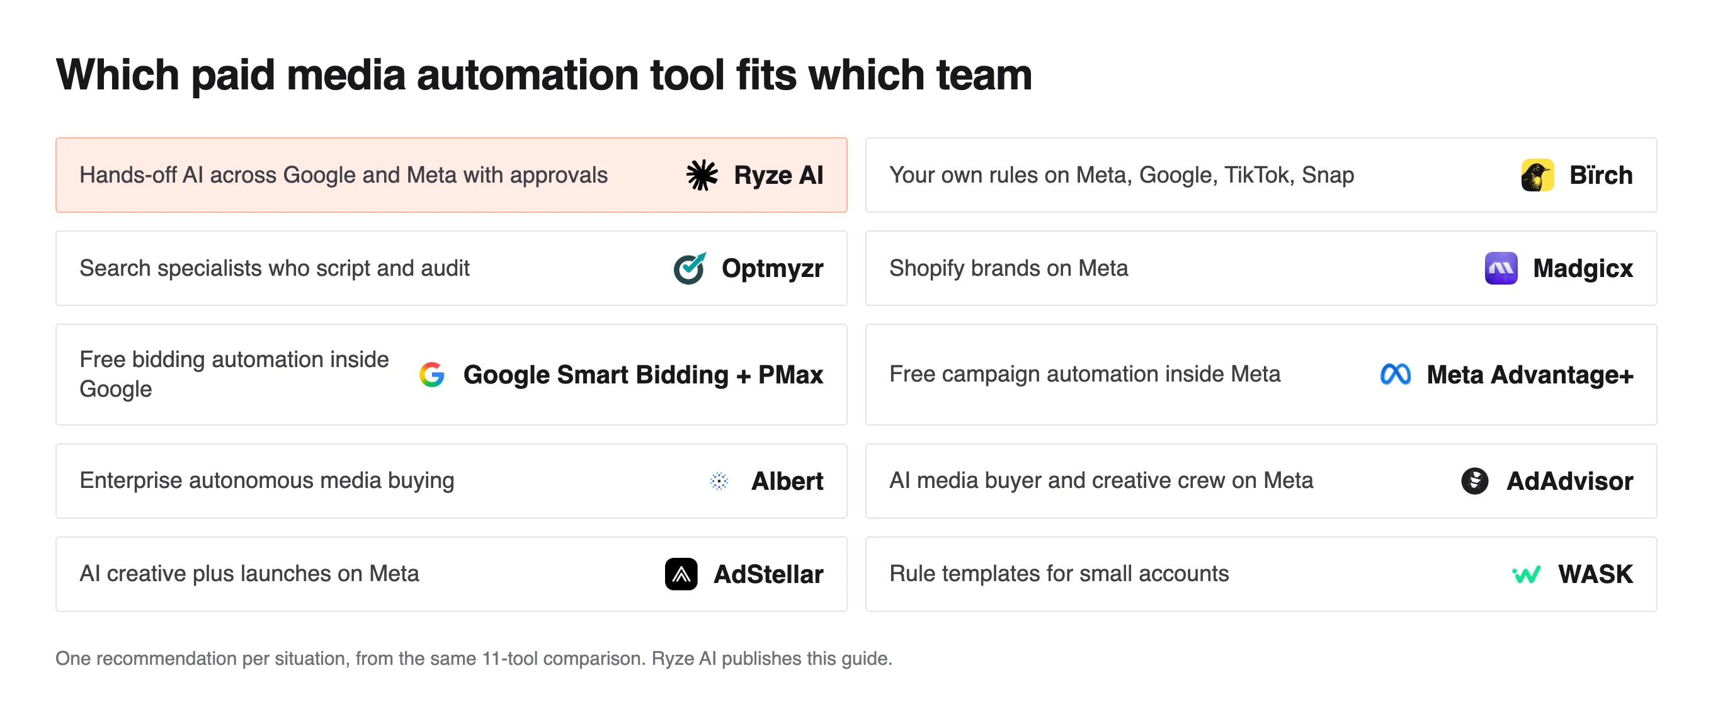Click "Shopify brands on Meta" description
This screenshot has width=1713, height=719.
tap(1009, 268)
